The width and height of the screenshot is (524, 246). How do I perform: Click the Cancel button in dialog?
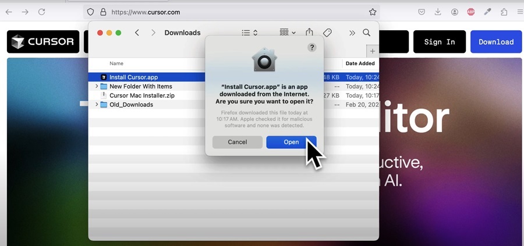(x=238, y=142)
